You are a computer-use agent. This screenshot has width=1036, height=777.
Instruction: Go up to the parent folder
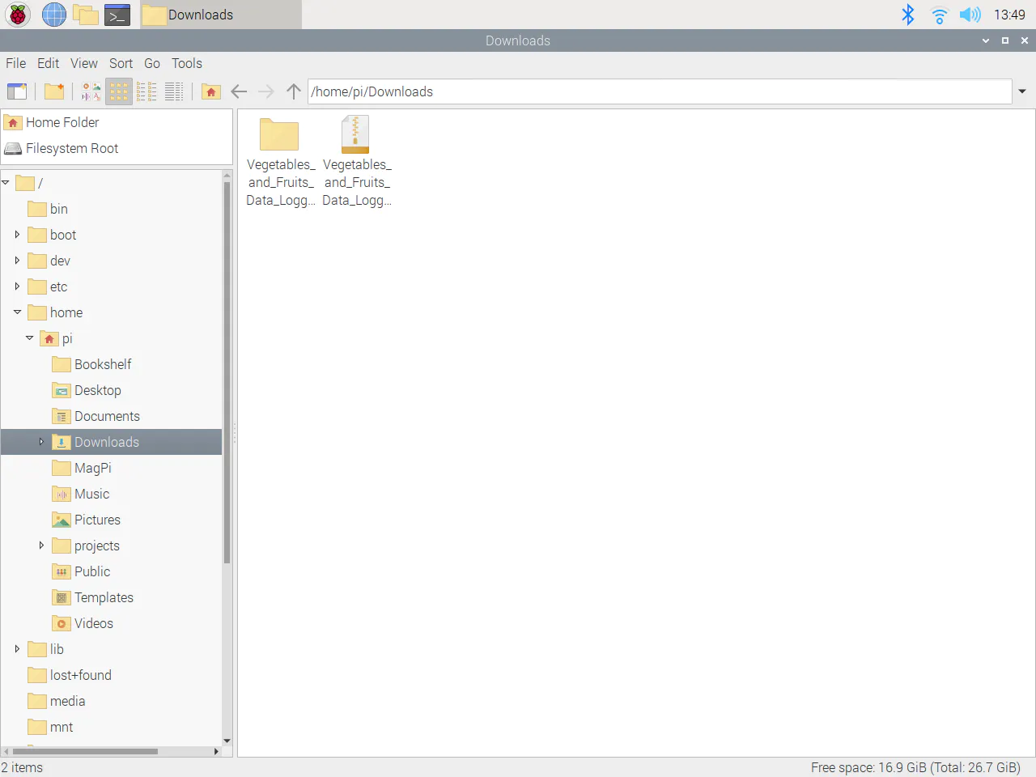294,91
